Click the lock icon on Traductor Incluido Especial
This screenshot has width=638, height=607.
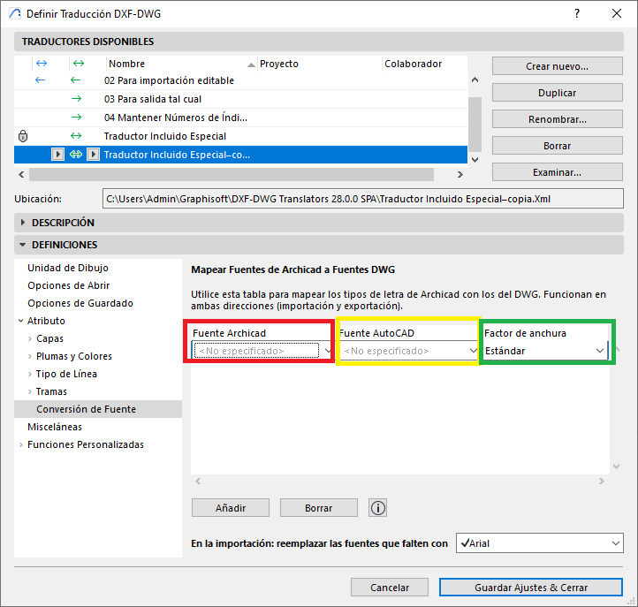[x=23, y=136]
